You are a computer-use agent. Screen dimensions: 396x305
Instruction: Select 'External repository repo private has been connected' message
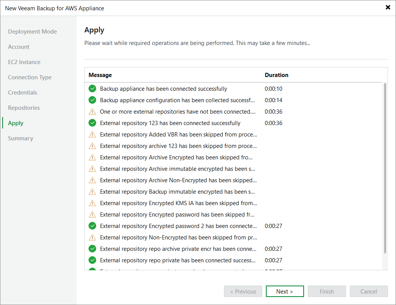click(178, 260)
